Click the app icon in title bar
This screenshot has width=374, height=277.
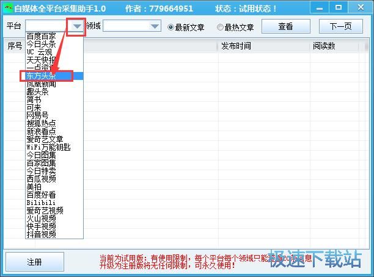pyautogui.click(x=9, y=8)
